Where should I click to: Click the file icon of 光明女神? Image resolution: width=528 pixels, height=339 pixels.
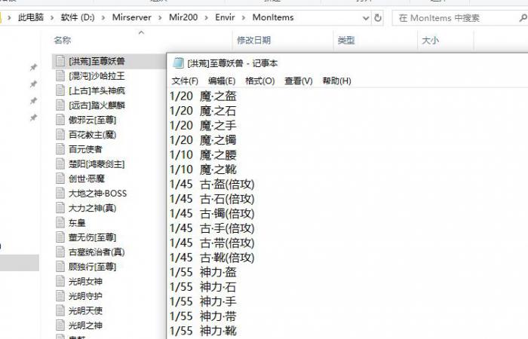(x=60, y=281)
